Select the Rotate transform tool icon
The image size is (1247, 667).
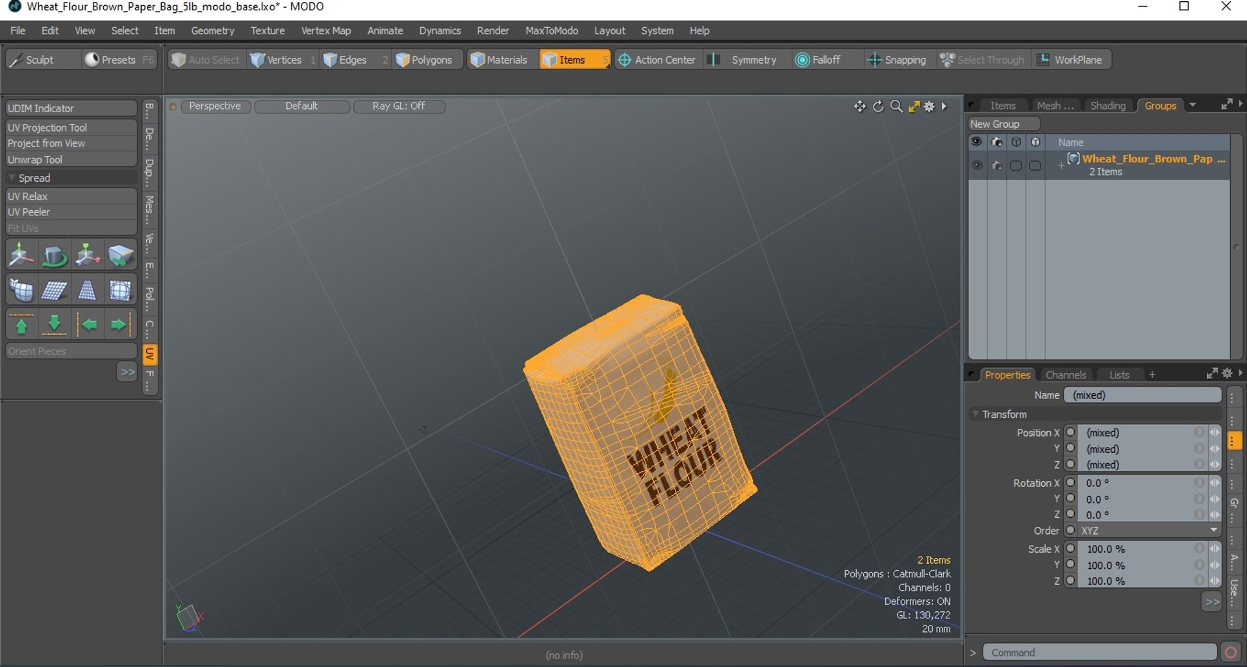coord(55,255)
